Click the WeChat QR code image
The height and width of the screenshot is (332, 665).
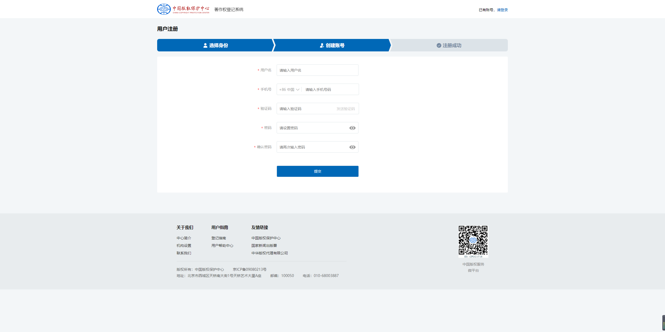pyautogui.click(x=473, y=241)
